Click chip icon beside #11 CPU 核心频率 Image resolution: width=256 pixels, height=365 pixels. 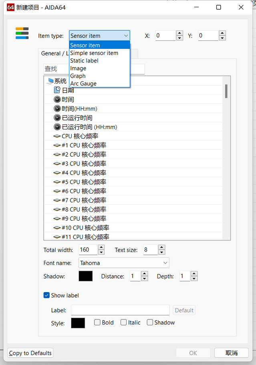[57, 237]
